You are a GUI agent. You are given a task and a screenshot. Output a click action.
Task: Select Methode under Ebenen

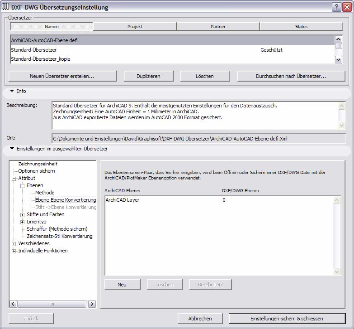(x=45, y=193)
